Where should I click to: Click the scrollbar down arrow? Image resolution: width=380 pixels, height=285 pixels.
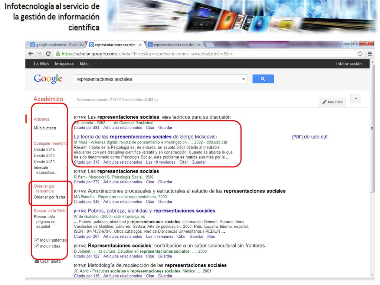pos(372,275)
